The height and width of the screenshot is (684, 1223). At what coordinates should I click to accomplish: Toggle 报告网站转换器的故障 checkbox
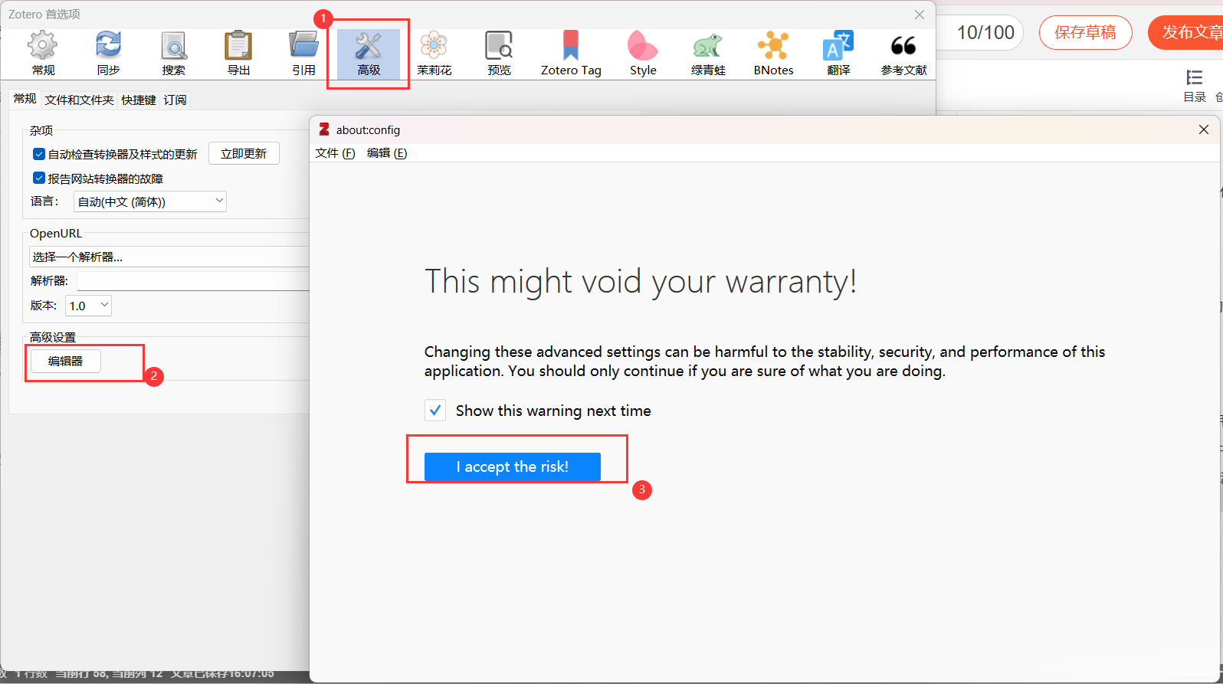click(39, 178)
